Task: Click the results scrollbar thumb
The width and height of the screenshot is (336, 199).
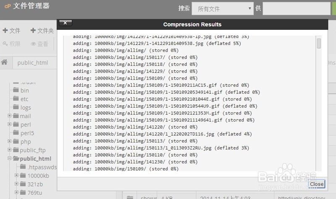Action: point(319,44)
